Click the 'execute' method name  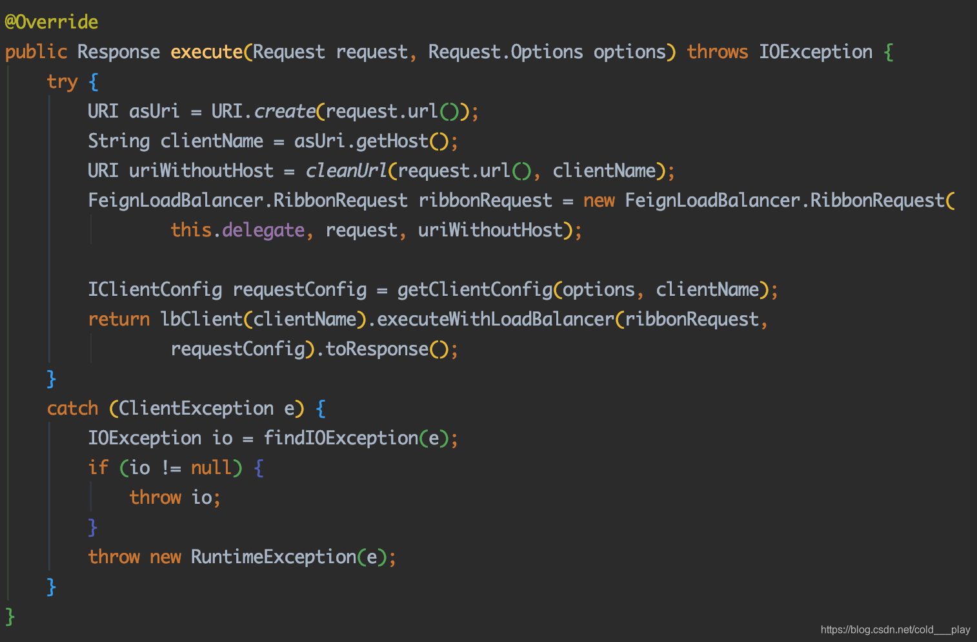pyautogui.click(x=206, y=52)
